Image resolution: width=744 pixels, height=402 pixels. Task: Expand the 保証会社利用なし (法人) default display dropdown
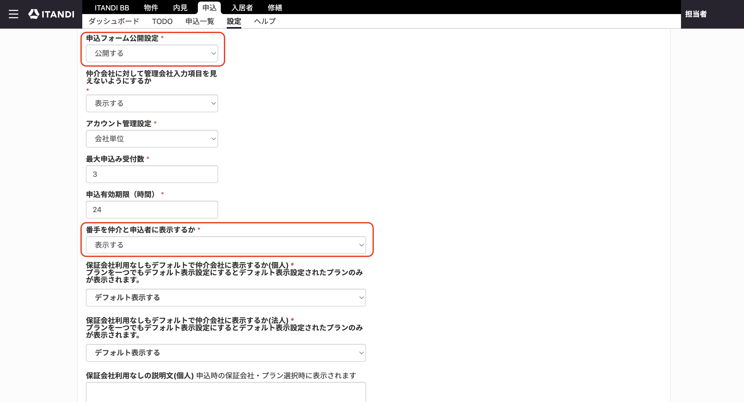(x=226, y=353)
